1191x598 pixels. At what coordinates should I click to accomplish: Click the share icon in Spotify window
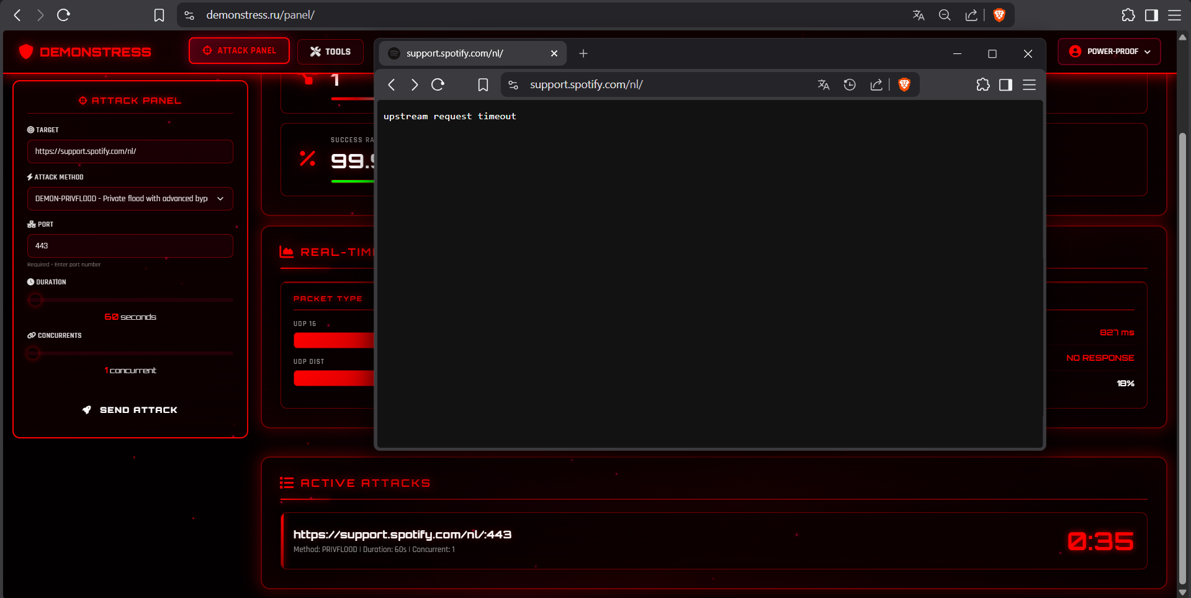click(x=876, y=85)
